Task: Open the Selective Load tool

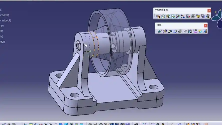Action: pos(198,16)
